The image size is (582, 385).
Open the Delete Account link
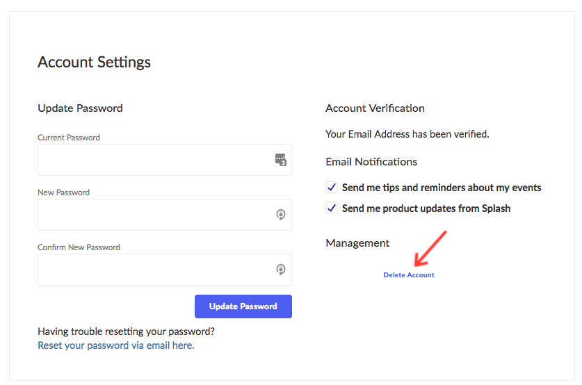point(409,275)
